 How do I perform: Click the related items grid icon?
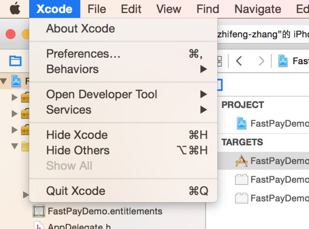click(x=220, y=61)
